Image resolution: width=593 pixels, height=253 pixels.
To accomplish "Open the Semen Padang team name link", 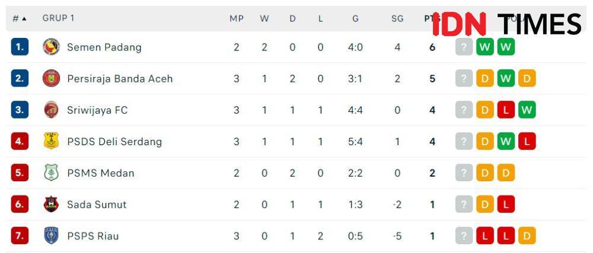I will 104,47.
